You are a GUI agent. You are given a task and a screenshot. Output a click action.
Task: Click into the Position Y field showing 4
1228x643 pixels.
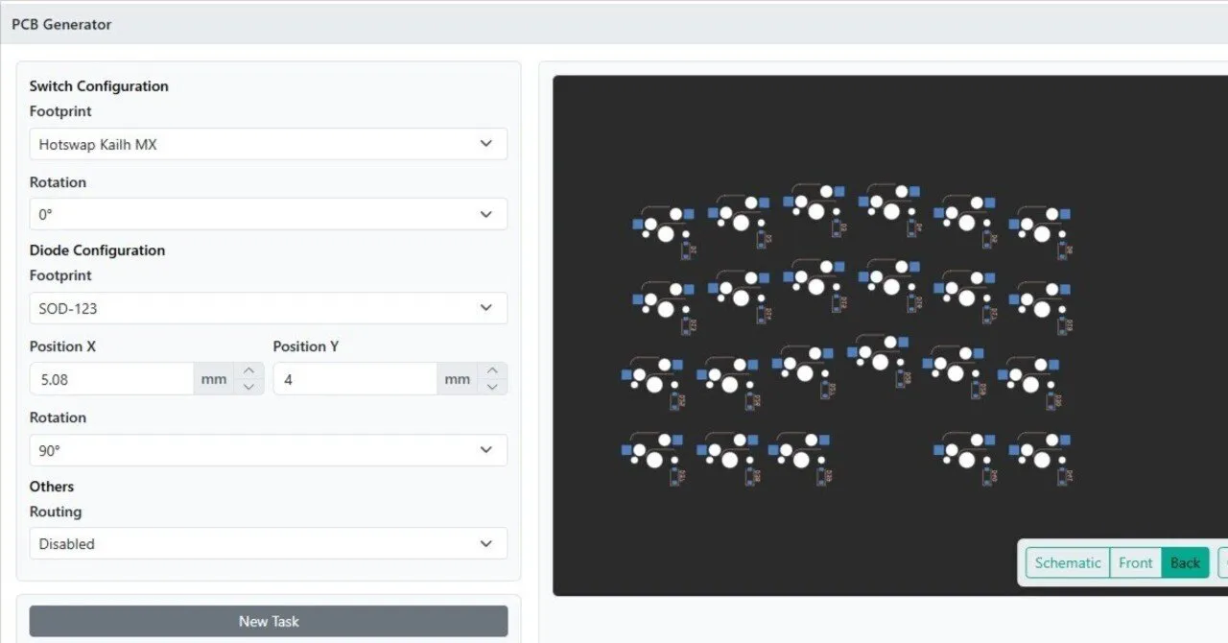pos(354,379)
